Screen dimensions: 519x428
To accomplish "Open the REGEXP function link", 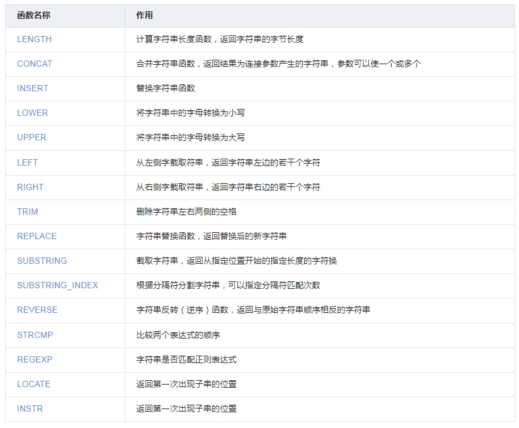I will click(33, 359).
